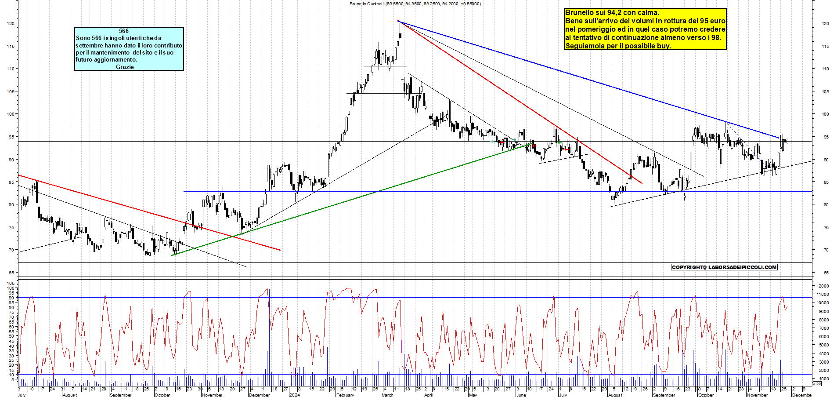Image resolution: width=830 pixels, height=397 pixels.
Task: Click the '566' heading in the cyan box
Action: (x=124, y=31)
